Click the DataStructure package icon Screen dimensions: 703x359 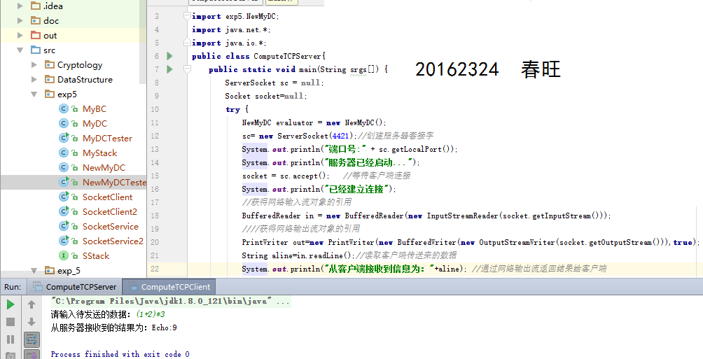point(50,79)
